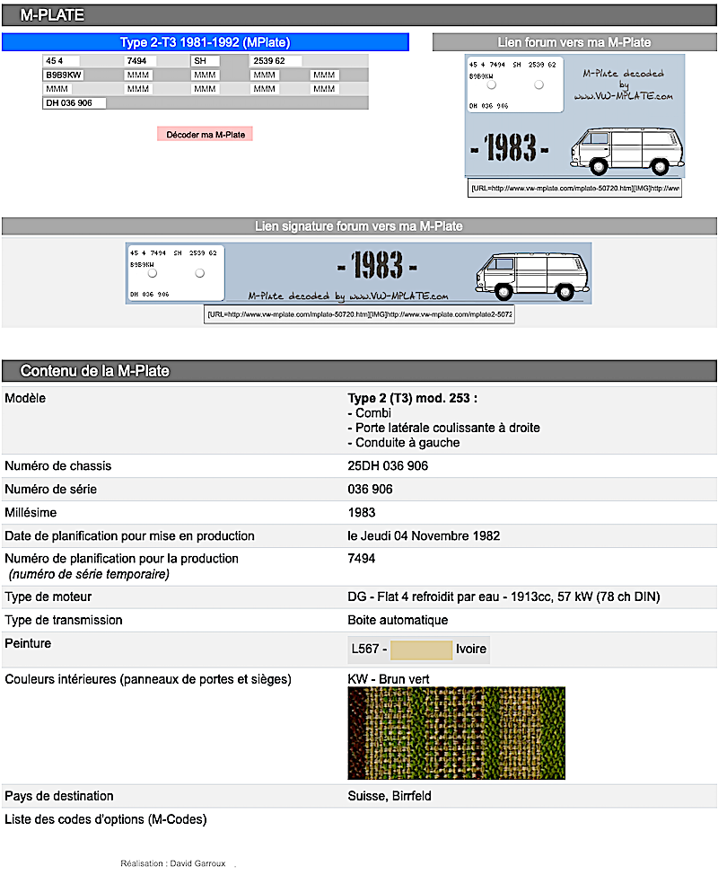Click the KW Brun vert fabric sample image
Screen dimensions: 718x875
tap(456, 733)
